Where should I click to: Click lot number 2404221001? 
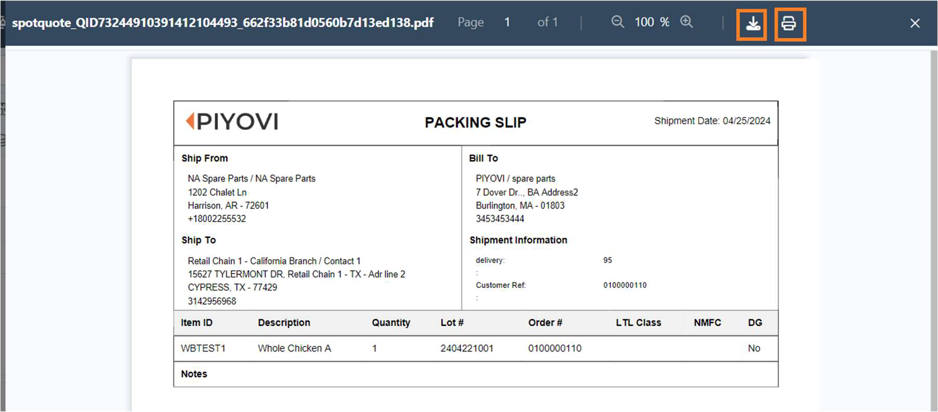click(x=466, y=349)
